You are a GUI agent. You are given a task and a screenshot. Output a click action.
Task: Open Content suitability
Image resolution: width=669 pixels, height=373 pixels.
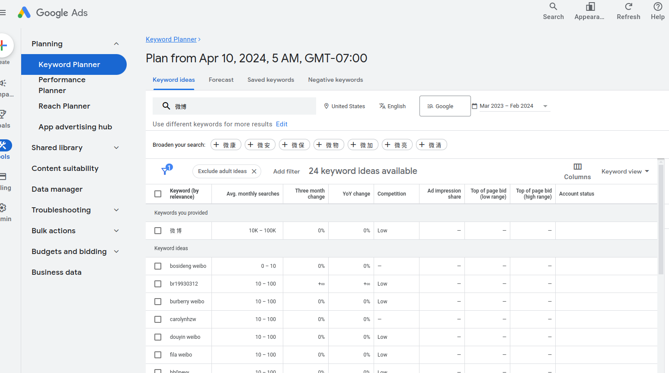(x=65, y=168)
